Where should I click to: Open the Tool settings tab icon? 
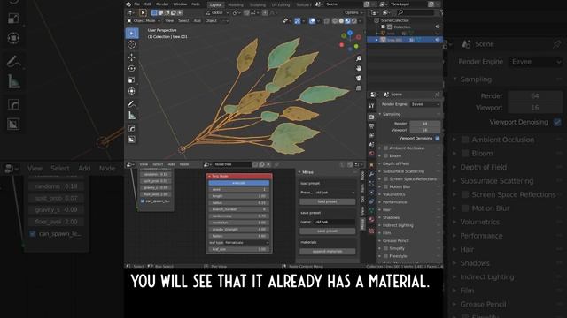(371, 106)
